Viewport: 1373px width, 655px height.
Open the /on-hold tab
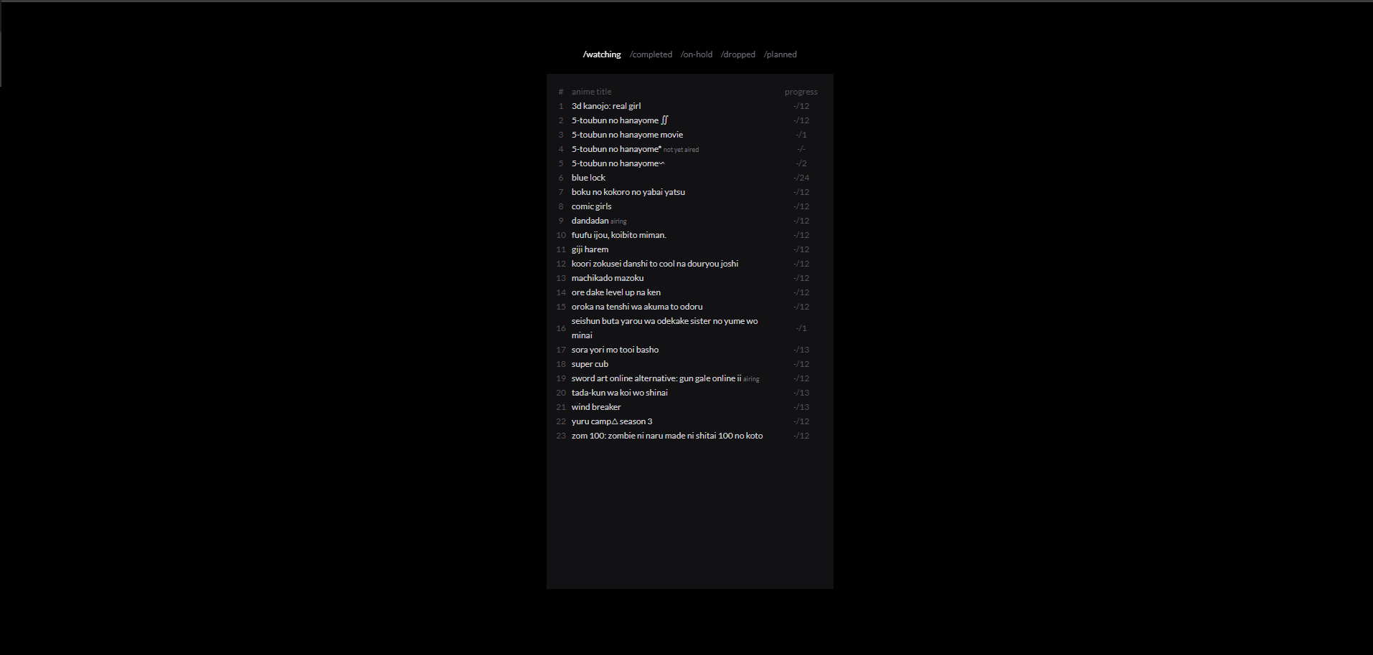697,54
